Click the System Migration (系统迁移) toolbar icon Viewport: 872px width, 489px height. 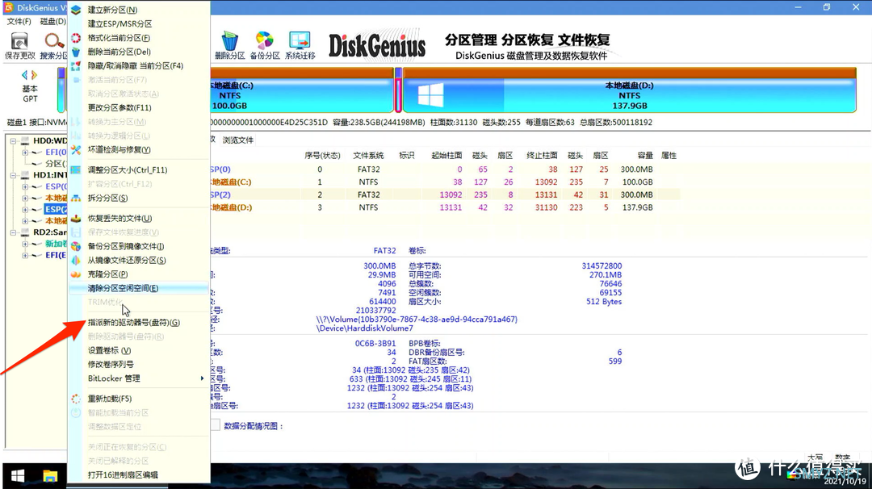coord(300,45)
